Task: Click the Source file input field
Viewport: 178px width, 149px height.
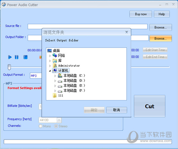Action: coord(88,26)
